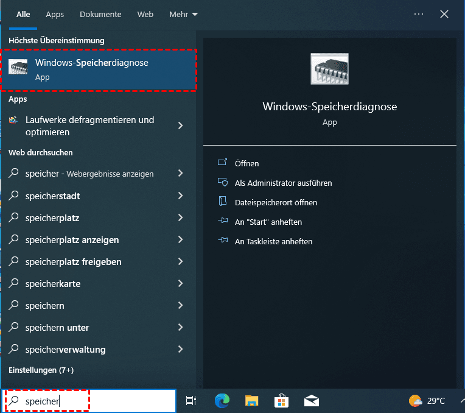Screen dimensions: 465x413
Task: Open the weather widget showing 29°C
Action: point(427,401)
